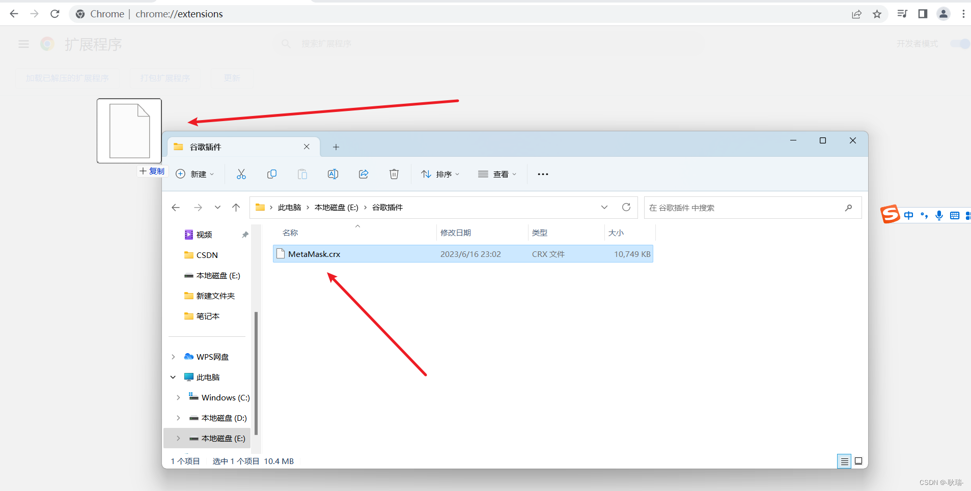The height and width of the screenshot is (491, 971).
Task: Close the 谷歌插件 Explorer tab
Action: click(307, 147)
